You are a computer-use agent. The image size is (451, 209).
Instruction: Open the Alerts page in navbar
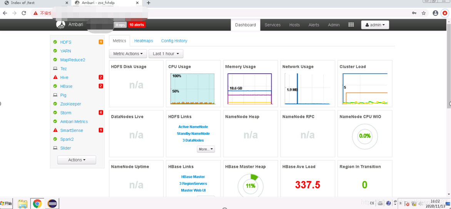coord(314,25)
